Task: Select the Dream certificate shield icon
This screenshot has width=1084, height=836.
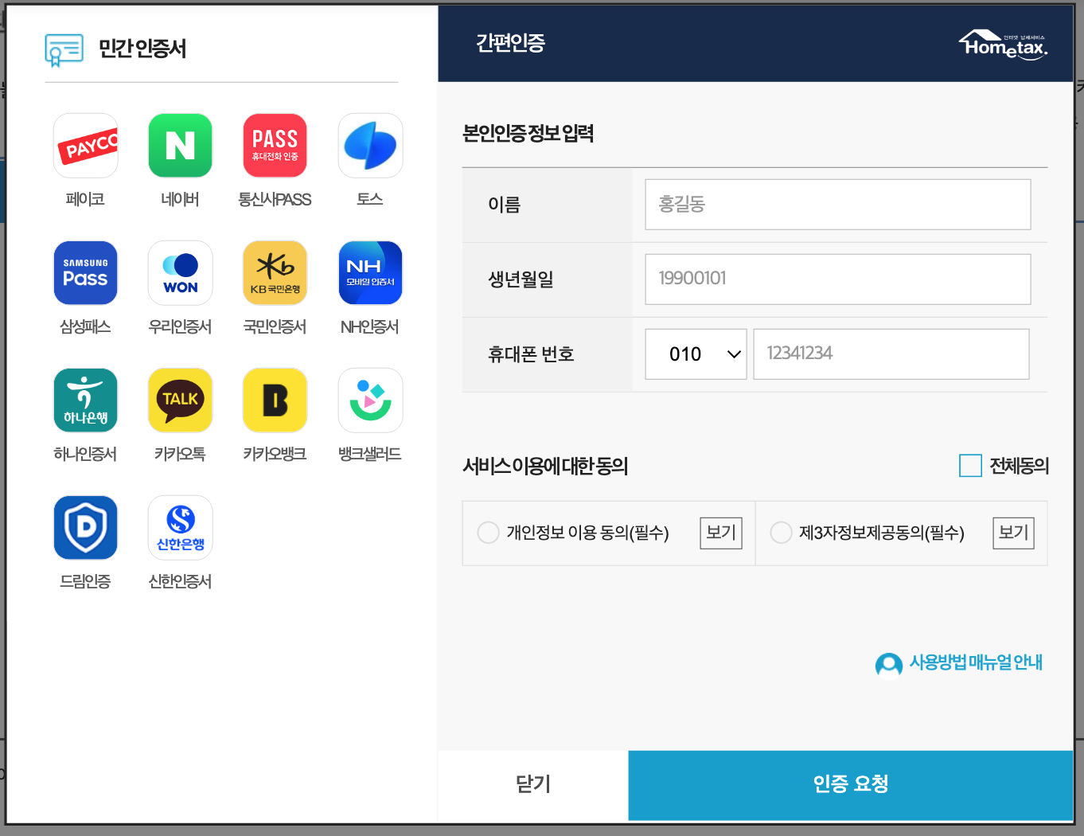Action: click(85, 528)
